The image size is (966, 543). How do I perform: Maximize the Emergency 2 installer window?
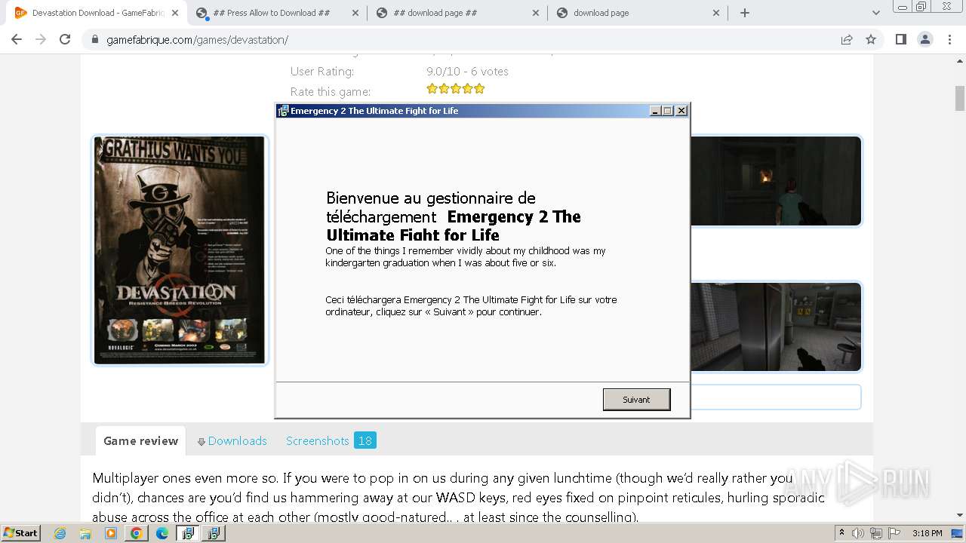(x=668, y=111)
